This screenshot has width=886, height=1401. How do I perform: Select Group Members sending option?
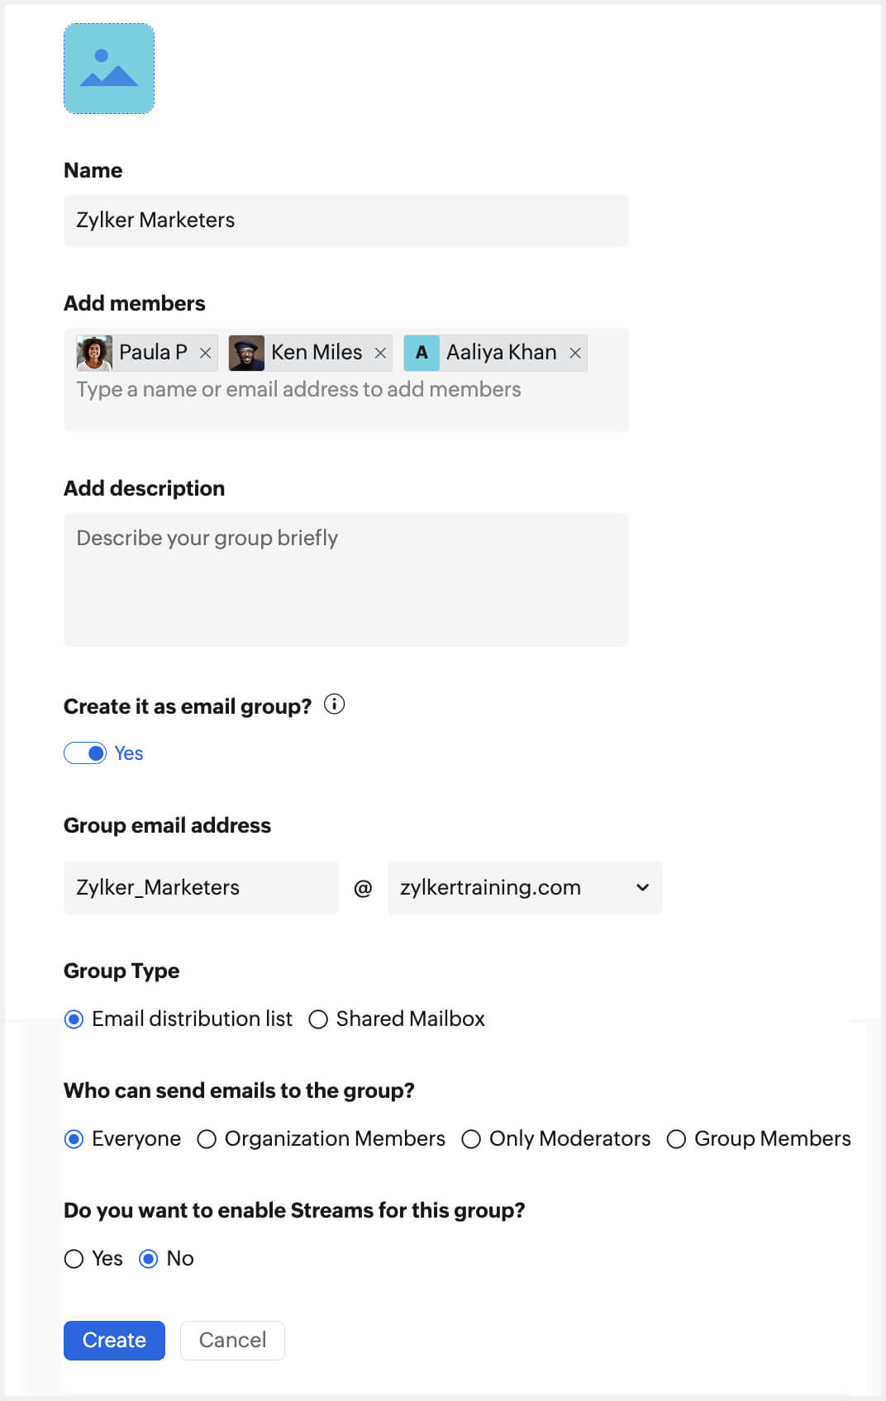676,1138
